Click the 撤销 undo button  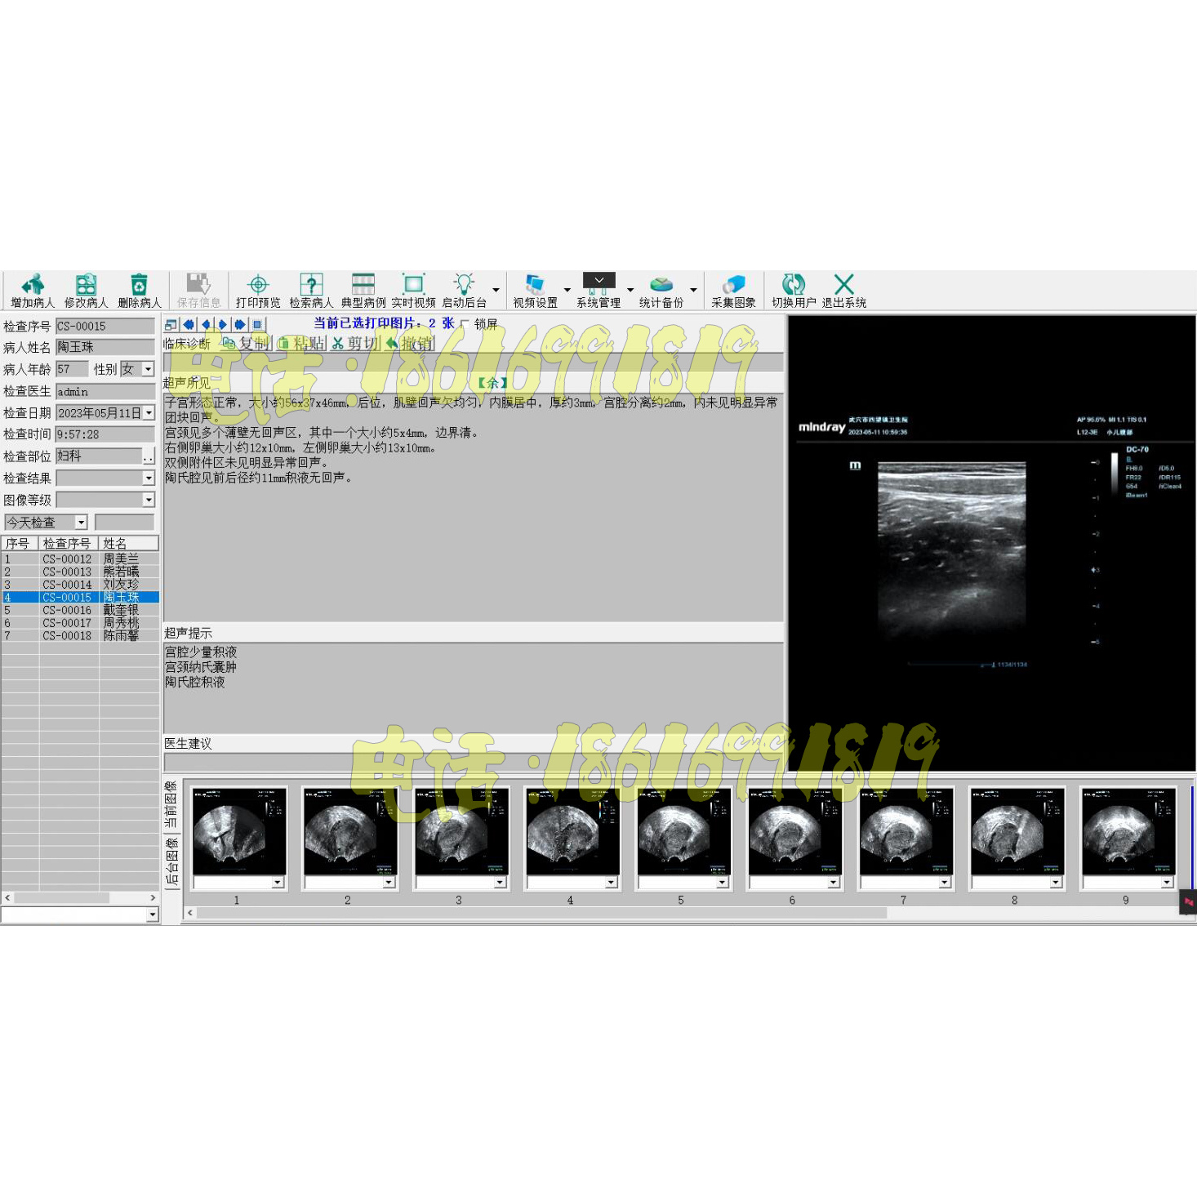point(410,344)
